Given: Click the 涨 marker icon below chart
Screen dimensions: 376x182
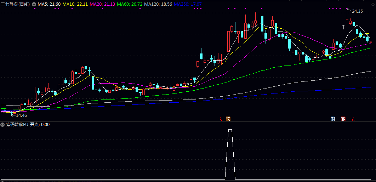Looking at the screenshot, I should point(343,119).
